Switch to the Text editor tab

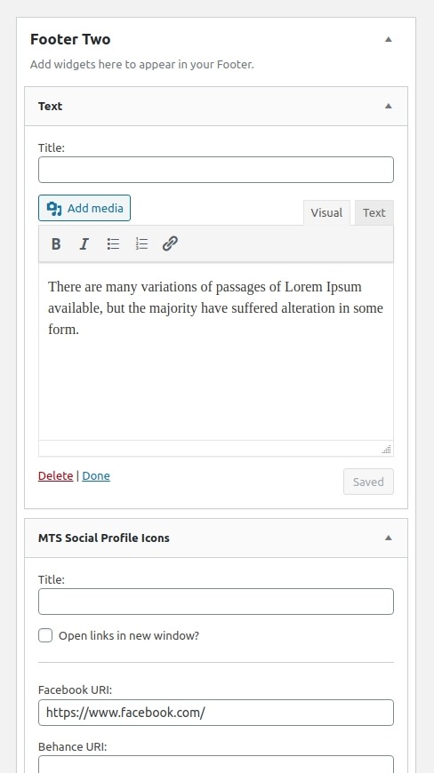(x=374, y=213)
